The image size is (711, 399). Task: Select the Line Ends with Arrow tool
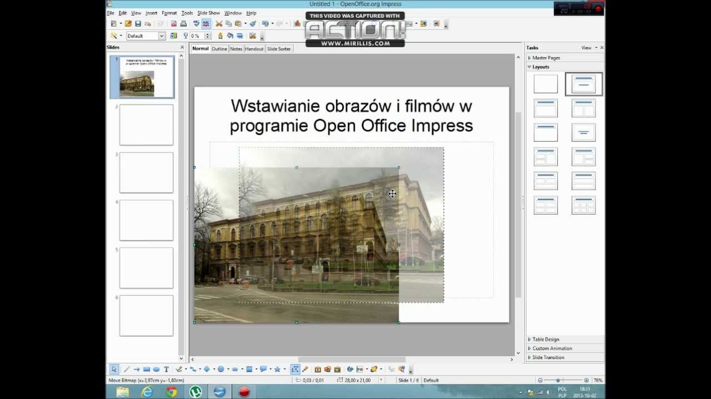(137, 369)
